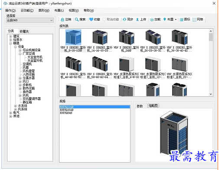Screen dimensions: 222x170
Task: Expand the 多联机 tree node
Action: (20, 85)
